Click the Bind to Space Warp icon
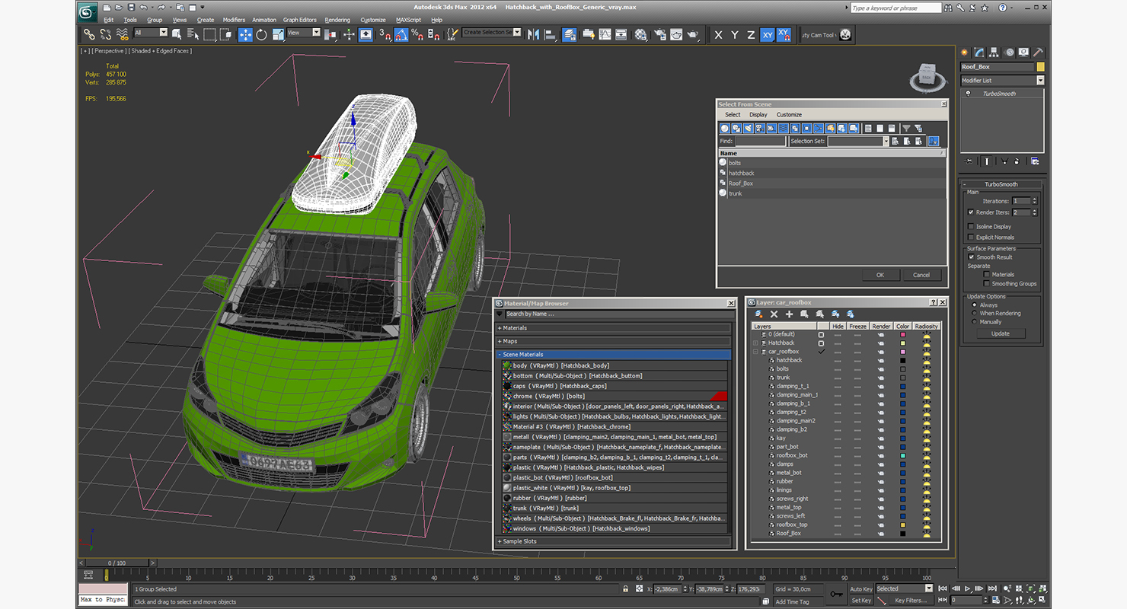This screenshot has height=609, width=1127. tap(122, 34)
